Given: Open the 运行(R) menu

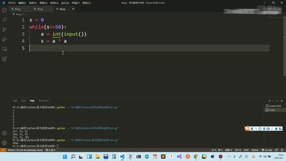Looking at the screenshot, I should point(65,3).
